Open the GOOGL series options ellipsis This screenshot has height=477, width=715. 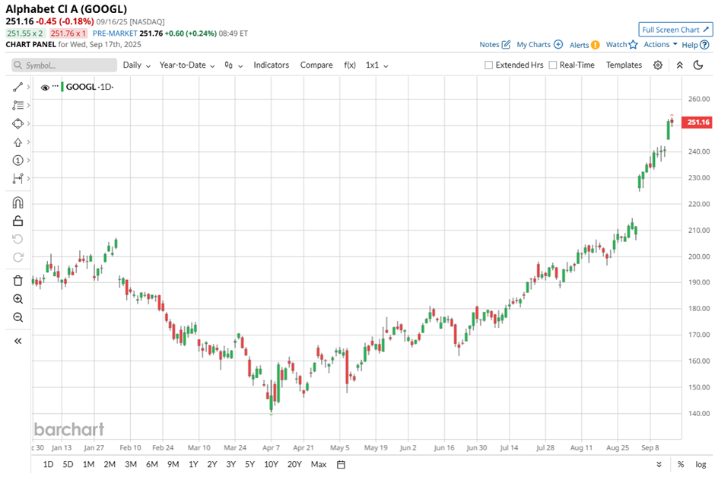click(x=56, y=86)
